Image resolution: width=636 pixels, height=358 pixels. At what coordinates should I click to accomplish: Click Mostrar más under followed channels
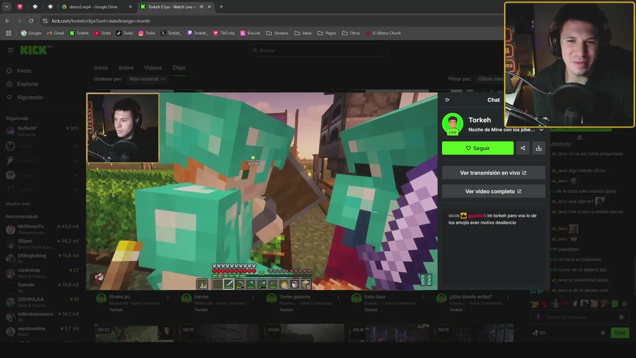coord(18,204)
